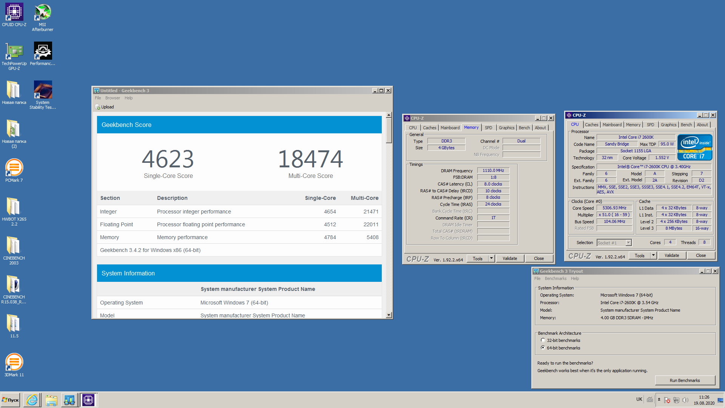Click the Upload icon in Geekbench toolbar
The image size is (725, 408).
coord(97,107)
